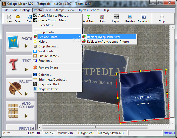The image size is (177, 138).
Task: Open the Objects menu
Action: coord(83,10)
